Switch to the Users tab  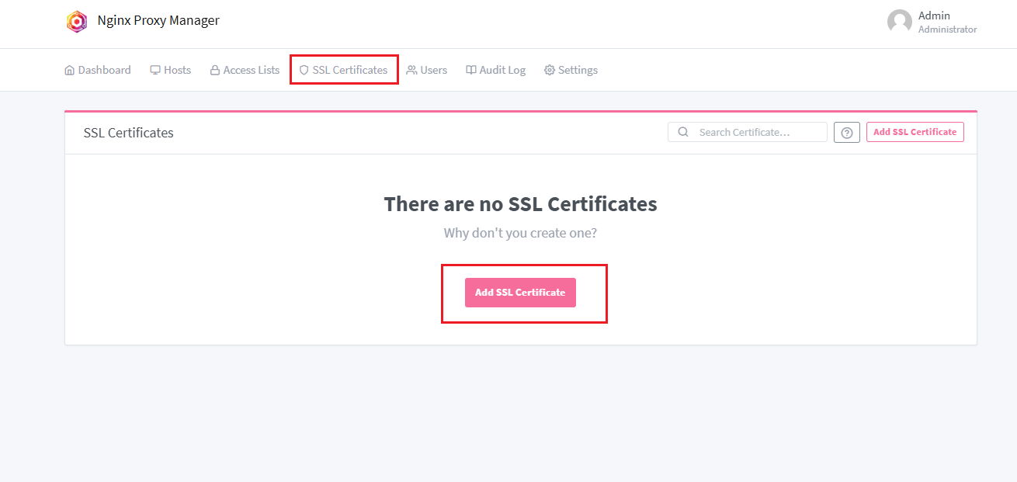pos(433,70)
